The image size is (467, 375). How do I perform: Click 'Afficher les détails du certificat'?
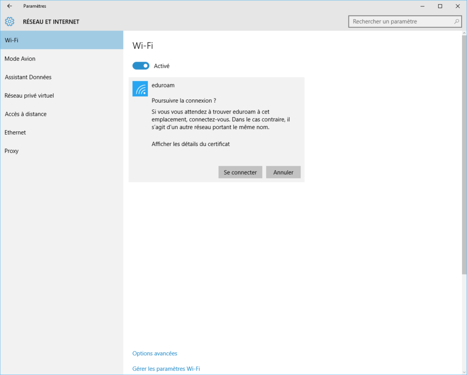click(x=191, y=144)
